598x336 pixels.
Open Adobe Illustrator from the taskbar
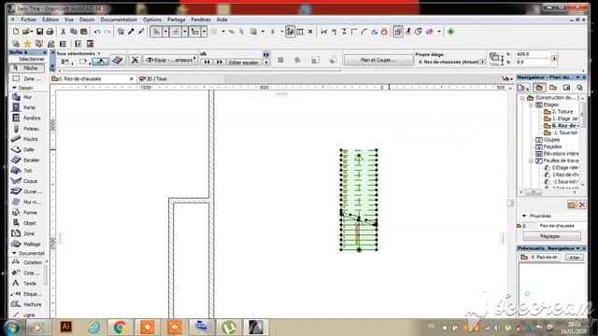point(65,327)
